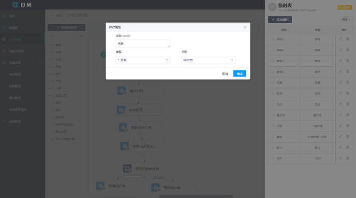Click the 临时表 avatar icon
Screen dimensions: 356x198
point(272,7)
